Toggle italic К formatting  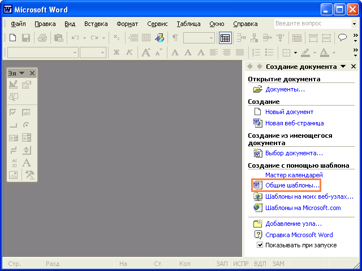point(130,53)
